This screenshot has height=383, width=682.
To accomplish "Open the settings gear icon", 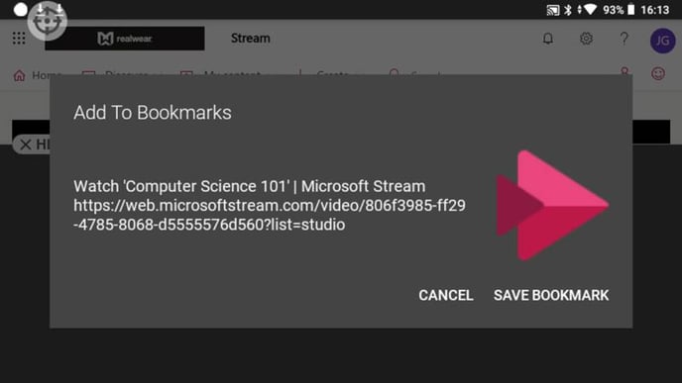I will [586, 39].
